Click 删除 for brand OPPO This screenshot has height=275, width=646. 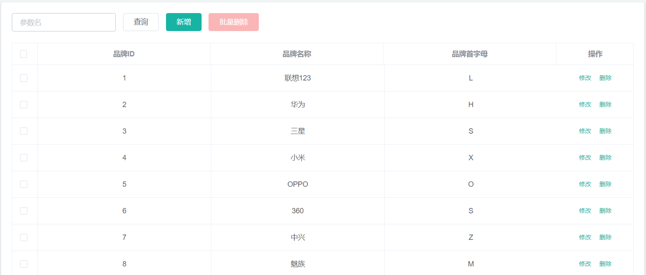[606, 184]
